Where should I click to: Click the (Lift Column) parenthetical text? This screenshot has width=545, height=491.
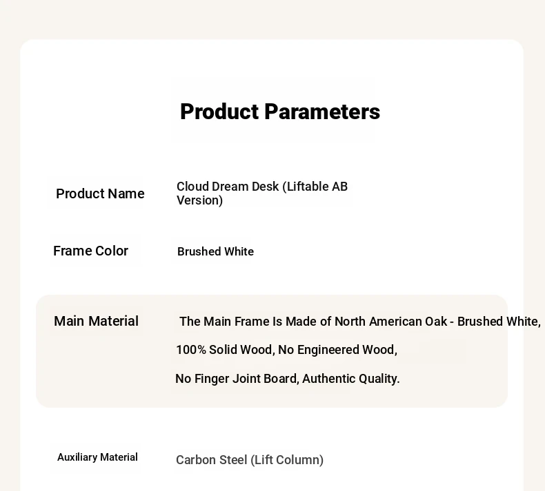tap(287, 460)
